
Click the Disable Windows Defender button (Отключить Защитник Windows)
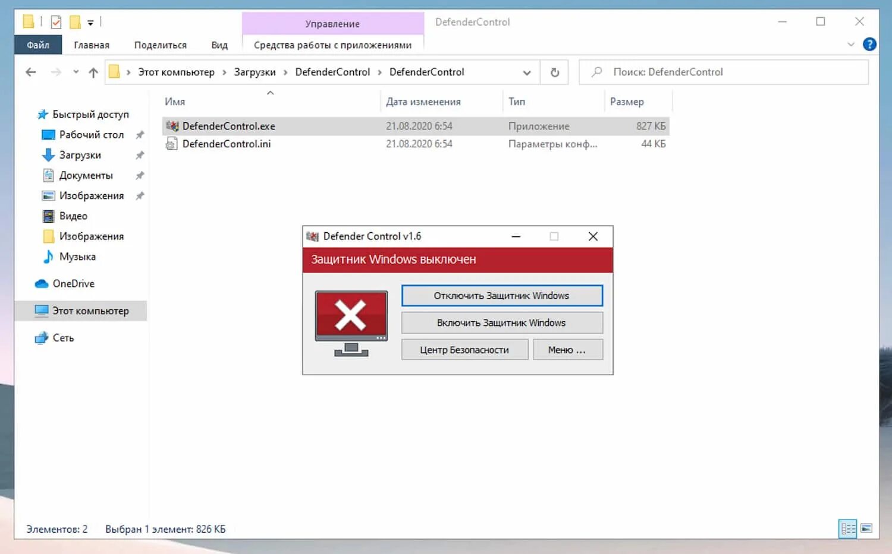tap(502, 296)
